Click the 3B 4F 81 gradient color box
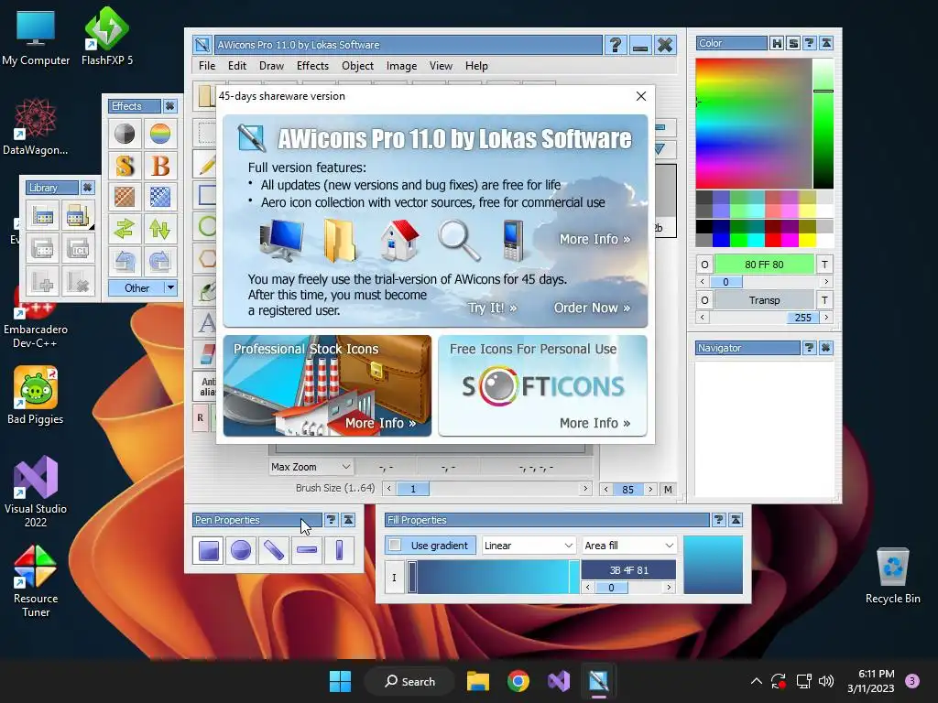This screenshot has width=938, height=703. (x=628, y=570)
